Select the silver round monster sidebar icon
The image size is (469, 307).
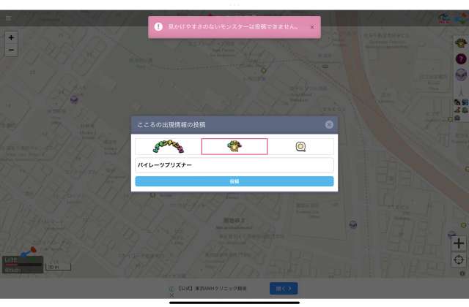tap(460, 74)
